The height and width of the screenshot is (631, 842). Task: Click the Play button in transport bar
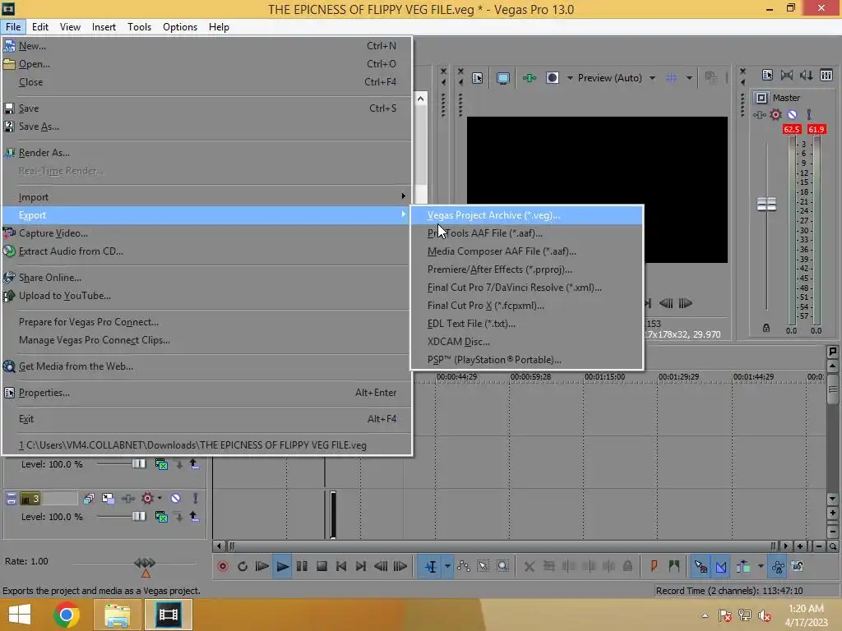click(x=282, y=566)
